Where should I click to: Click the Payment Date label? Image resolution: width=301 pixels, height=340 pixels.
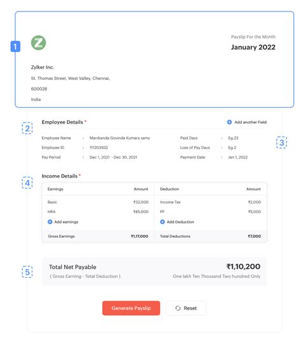(x=192, y=157)
